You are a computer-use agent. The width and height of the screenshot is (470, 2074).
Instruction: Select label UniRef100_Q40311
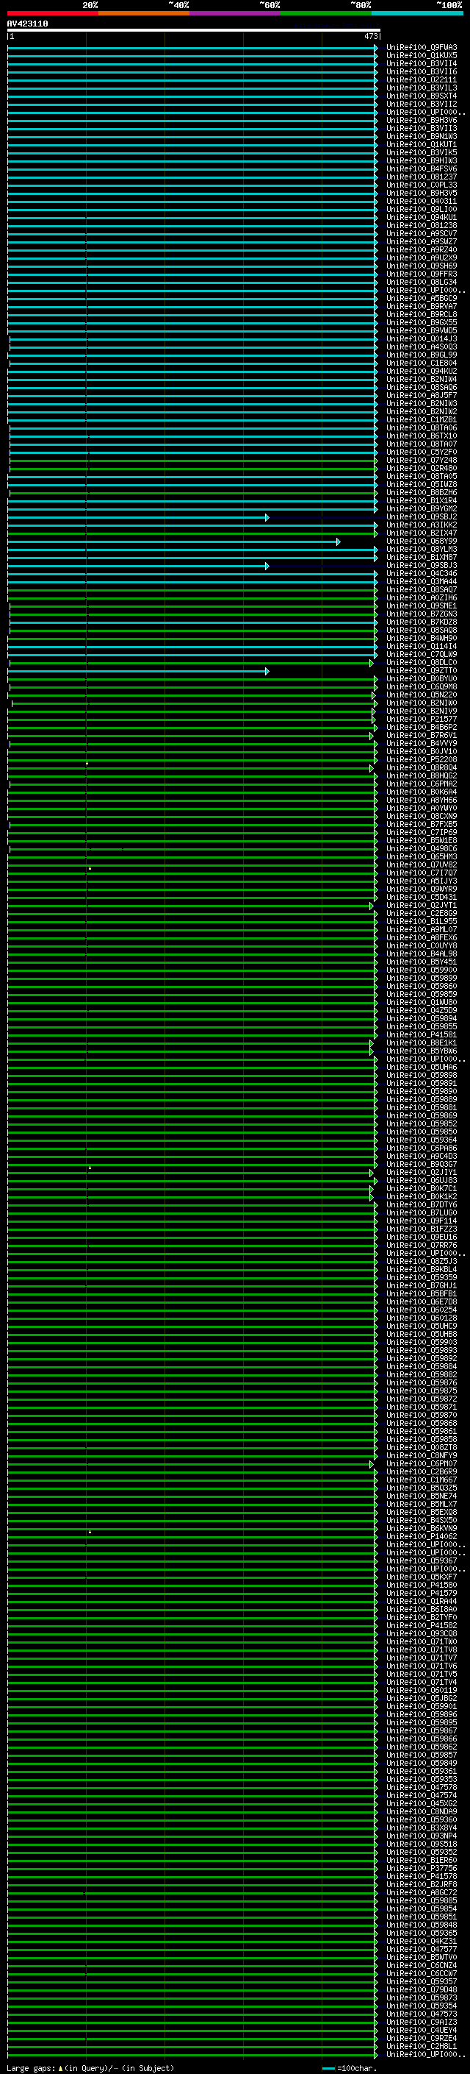tap(422, 202)
